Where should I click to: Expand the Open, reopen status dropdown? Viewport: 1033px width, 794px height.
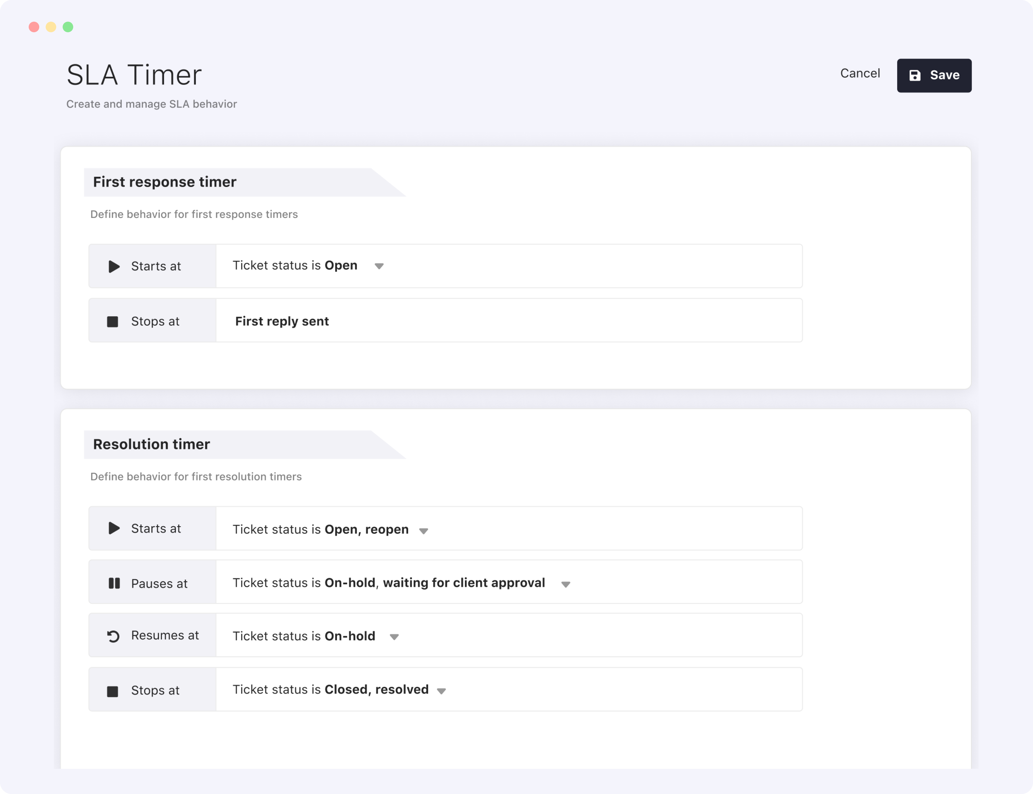(x=424, y=530)
